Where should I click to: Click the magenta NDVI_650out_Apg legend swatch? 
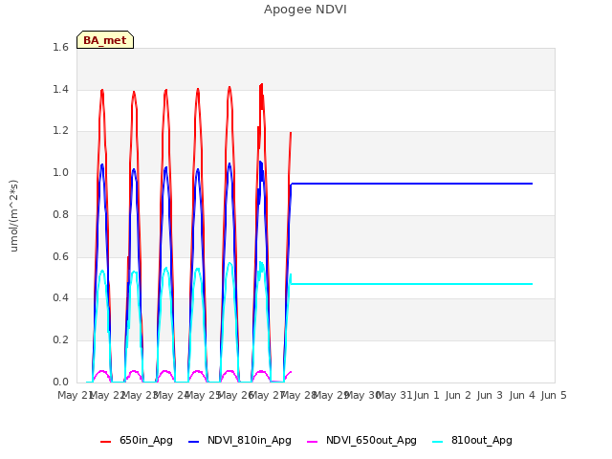point(313,442)
